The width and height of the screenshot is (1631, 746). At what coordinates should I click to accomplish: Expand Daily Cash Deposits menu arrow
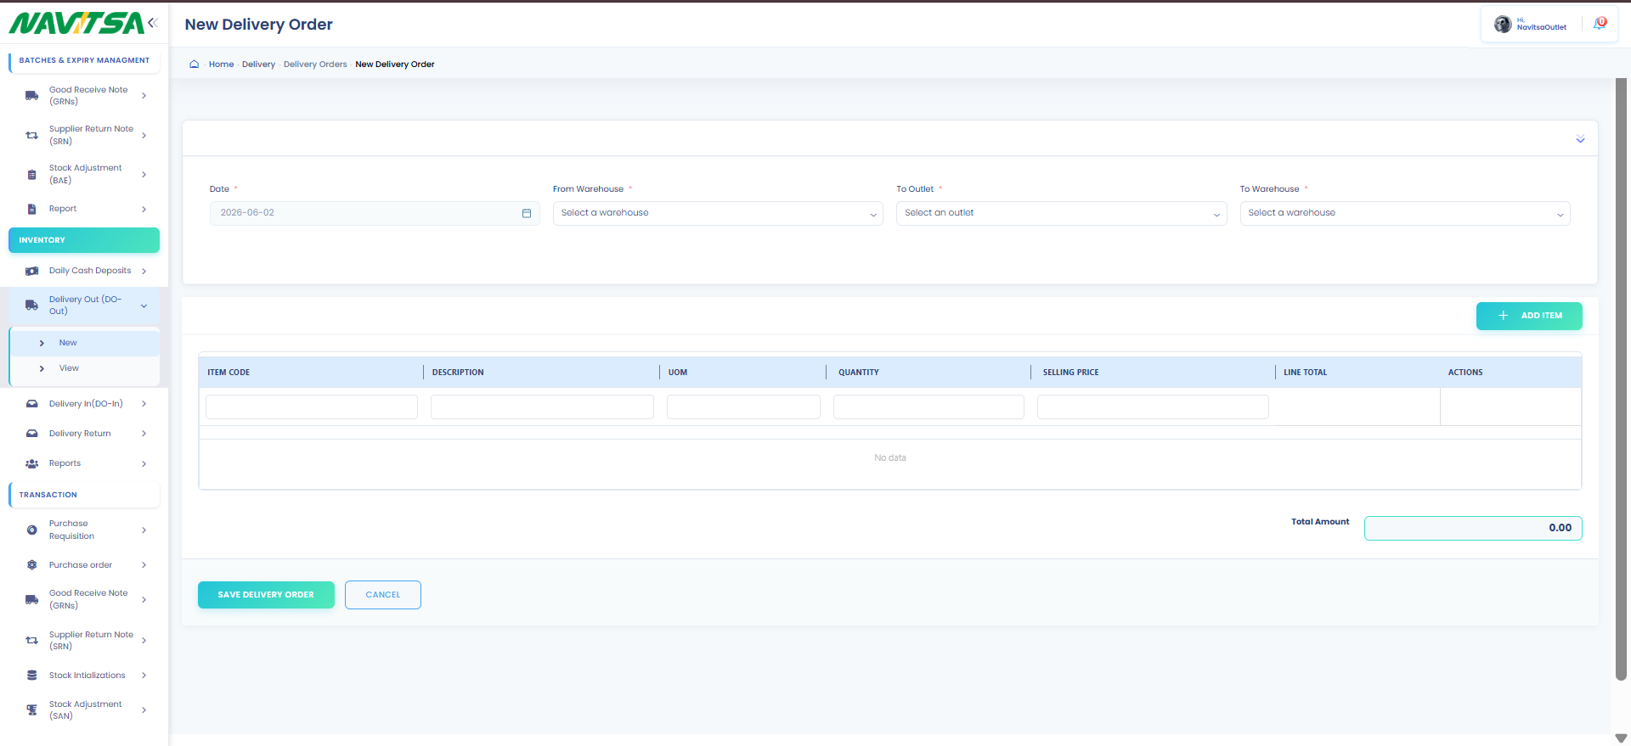144,272
